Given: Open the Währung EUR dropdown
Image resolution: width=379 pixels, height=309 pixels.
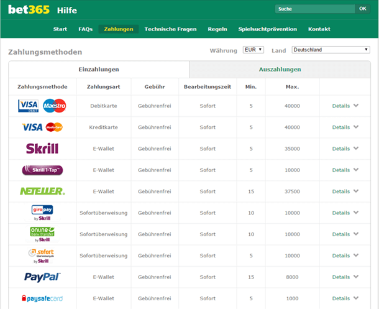Looking at the screenshot, I should pos(253,50).
